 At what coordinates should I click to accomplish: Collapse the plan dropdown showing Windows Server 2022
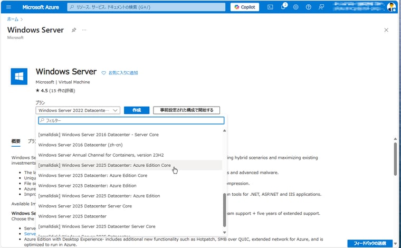click(78, 110)
